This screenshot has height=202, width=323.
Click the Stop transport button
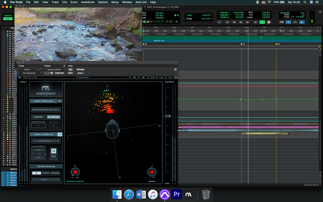point(255,22)
